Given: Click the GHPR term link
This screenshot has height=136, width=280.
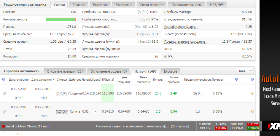Looking at the screenshot, I should (169, 56).
